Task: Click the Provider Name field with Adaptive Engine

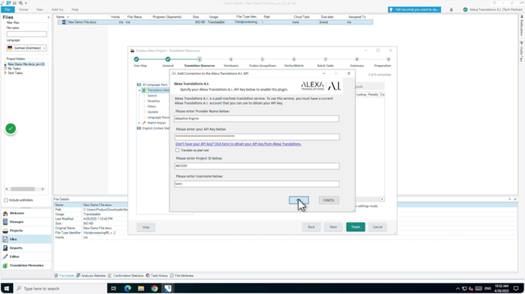Action: [x=256, y=118]
